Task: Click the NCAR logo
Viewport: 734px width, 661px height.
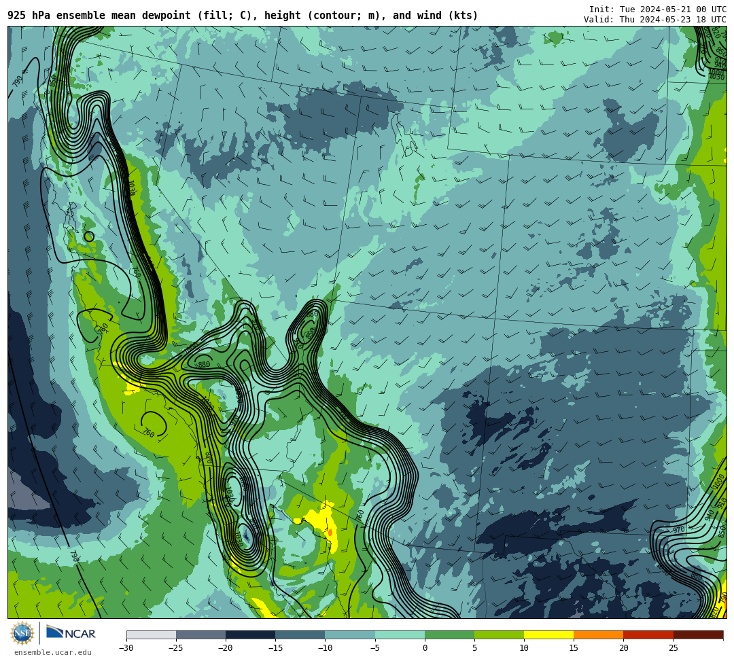Action: [71, 633]
